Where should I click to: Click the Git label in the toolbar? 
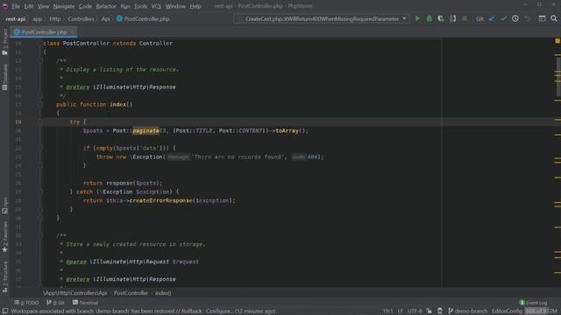pos(479,19)
